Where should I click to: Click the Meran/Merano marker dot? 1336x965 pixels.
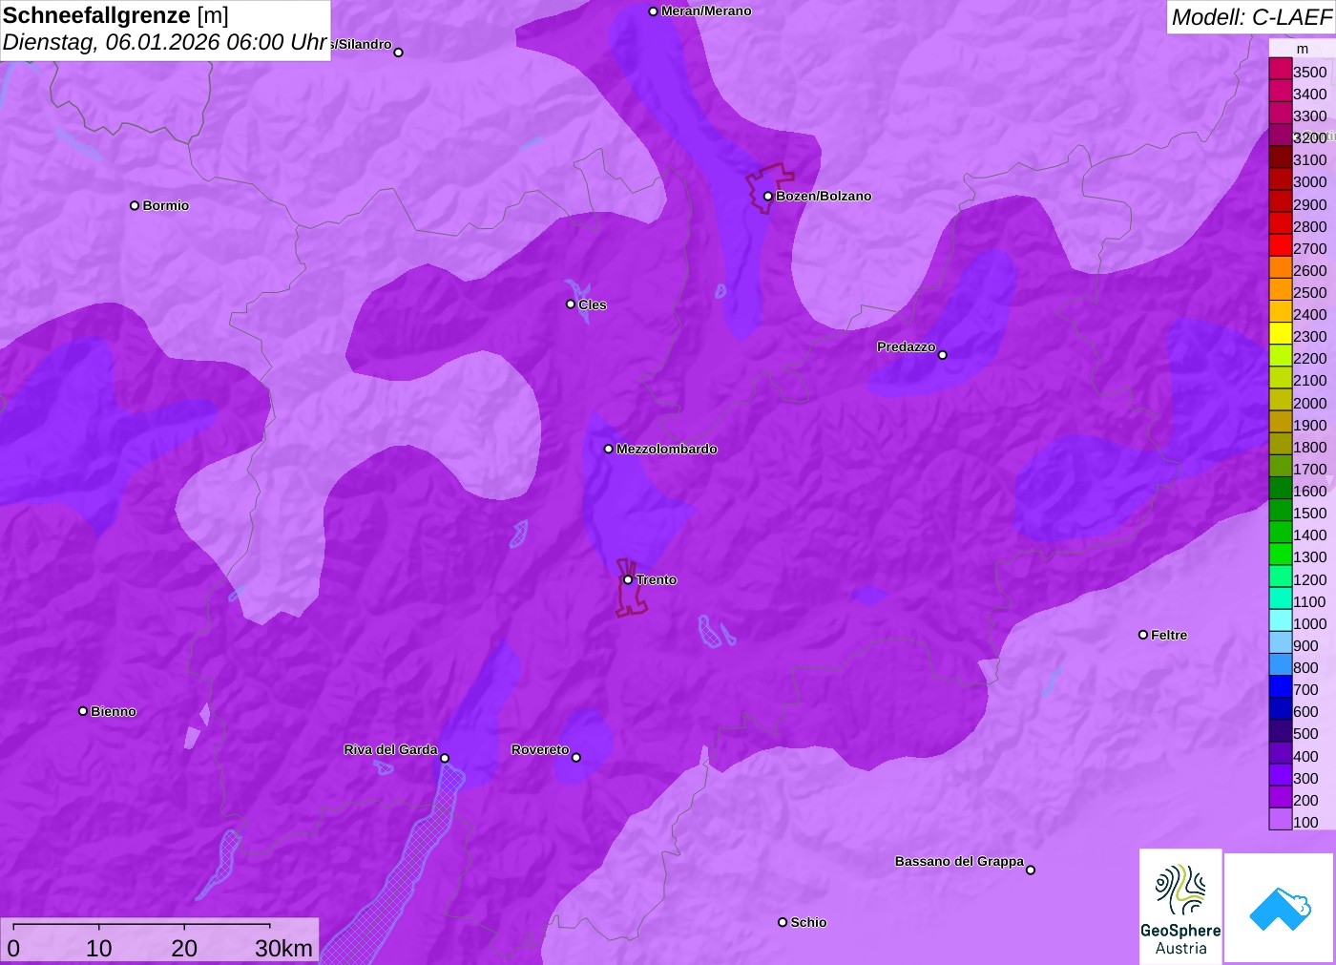pos(653,11)
